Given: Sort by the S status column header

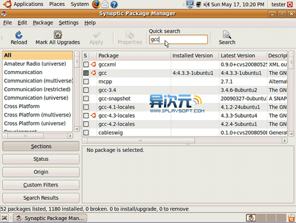Looking at the screenshot, I should [x=85, y=56].
